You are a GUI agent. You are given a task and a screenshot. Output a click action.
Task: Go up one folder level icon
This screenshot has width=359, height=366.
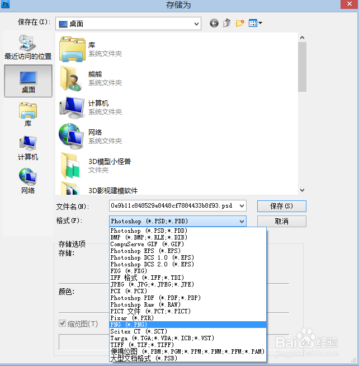(226, 23)
